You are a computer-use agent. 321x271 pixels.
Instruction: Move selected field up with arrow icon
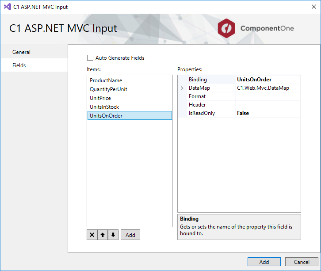(x=103, y=235)
